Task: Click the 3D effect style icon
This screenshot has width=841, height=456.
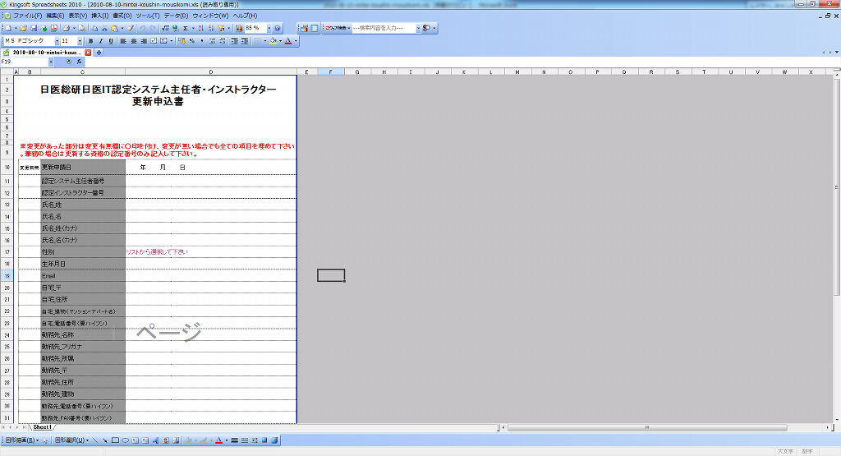Action: click(x=274, y=440)
